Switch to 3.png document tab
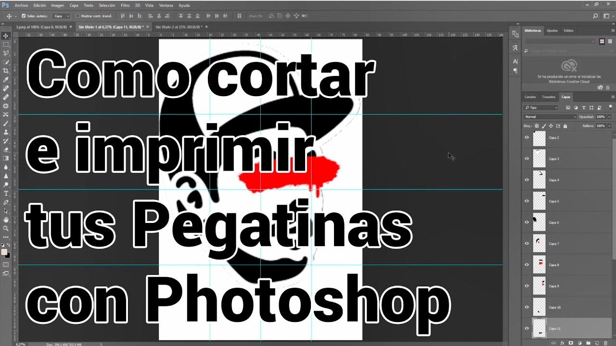616x346 pixels. pos(41,27)
